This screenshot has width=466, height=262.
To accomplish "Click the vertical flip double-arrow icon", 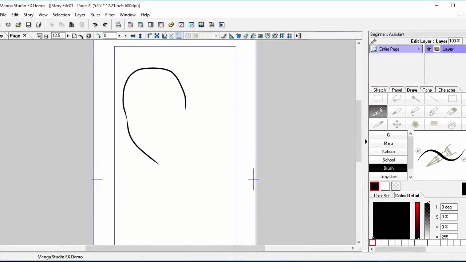I will click(140, 36).
